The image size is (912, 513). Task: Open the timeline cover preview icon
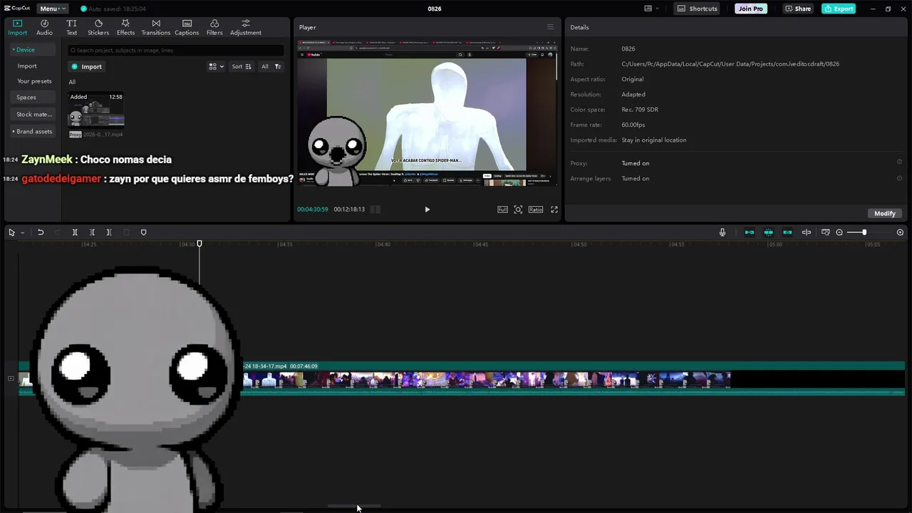point(826,232)
